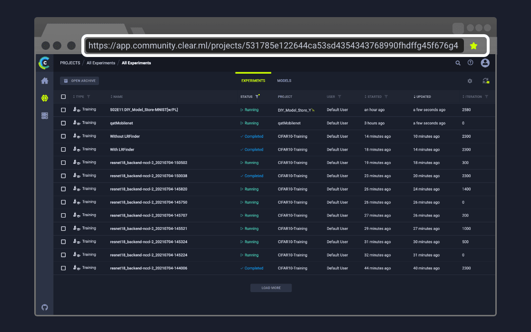Click the ClearML logo icon
Screen dimensions: 531x332
[x=44, y=63]
